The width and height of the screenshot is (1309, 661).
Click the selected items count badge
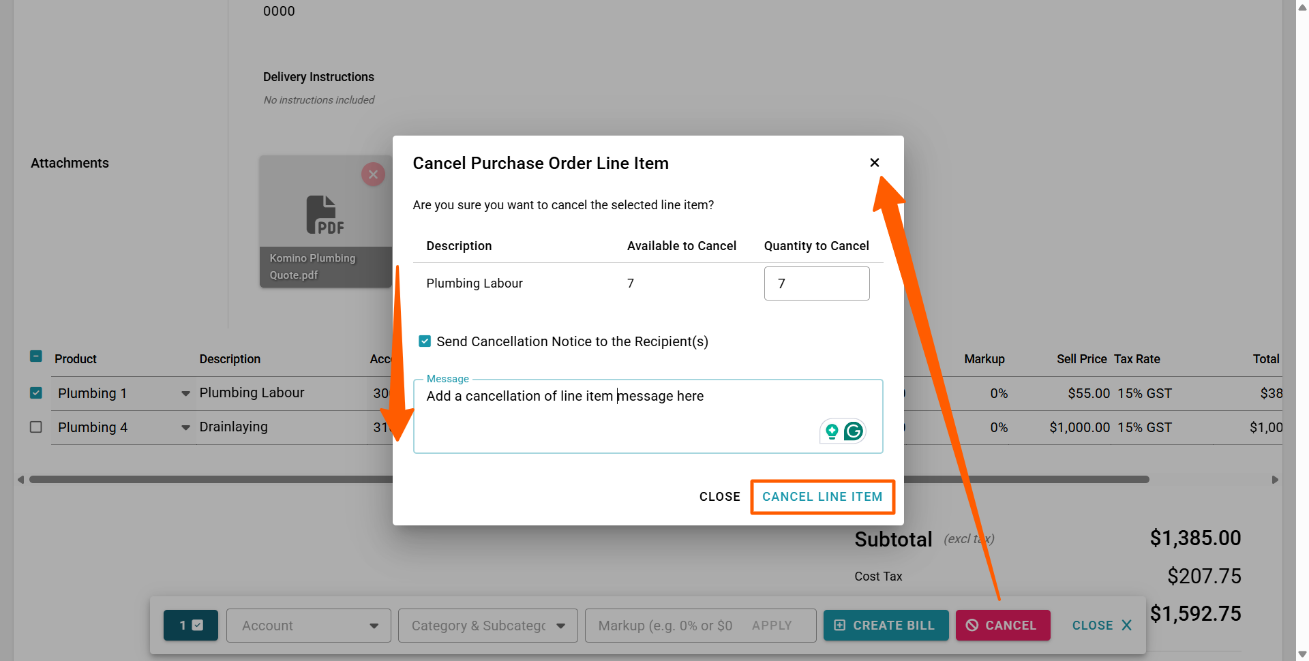191,626
